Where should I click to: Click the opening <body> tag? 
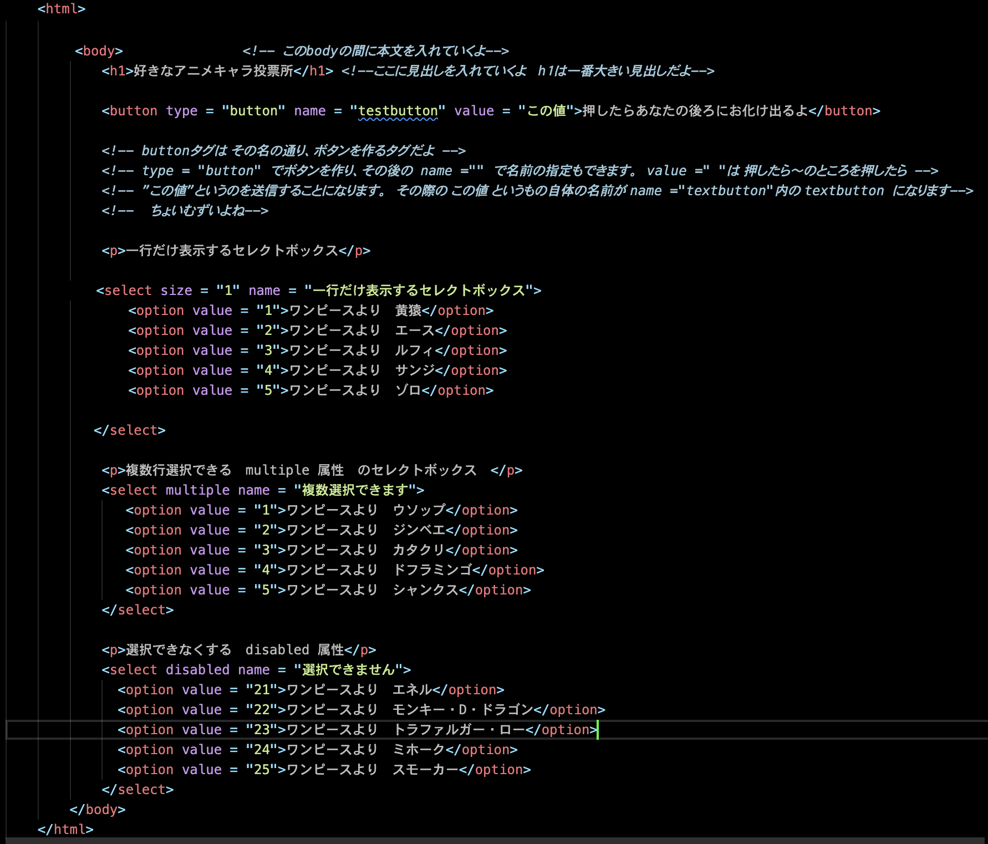[98, 50]
